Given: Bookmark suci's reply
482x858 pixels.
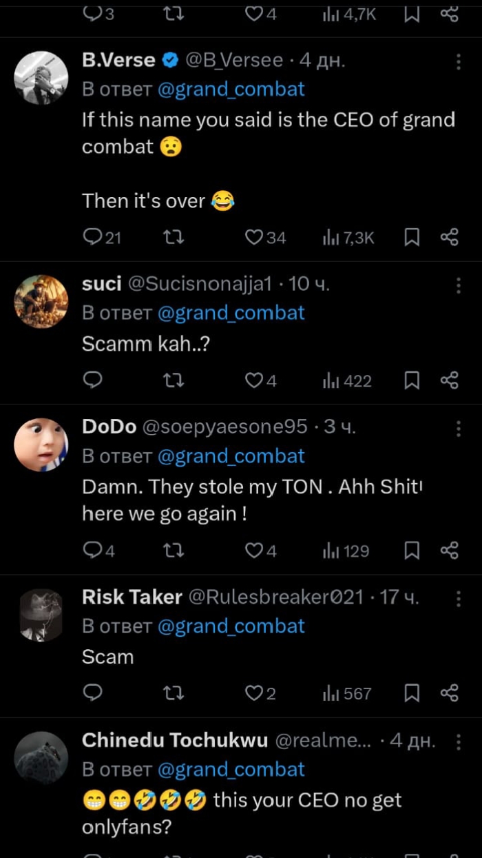Looking at the screenshot, I should [x=411, y=380].
